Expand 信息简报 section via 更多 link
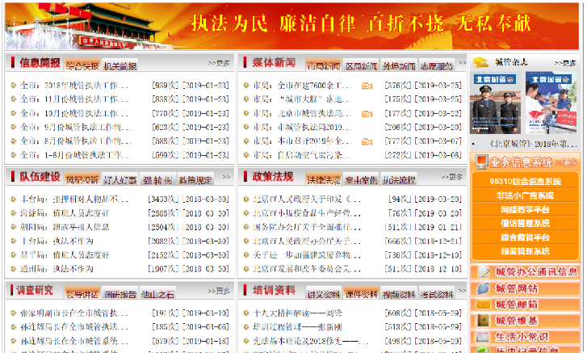The height and width of the screenshot is (353, 587). pyautogui.click(x=219, y=62)
